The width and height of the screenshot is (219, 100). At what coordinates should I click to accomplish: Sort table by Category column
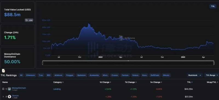click(x=58, y=82)
